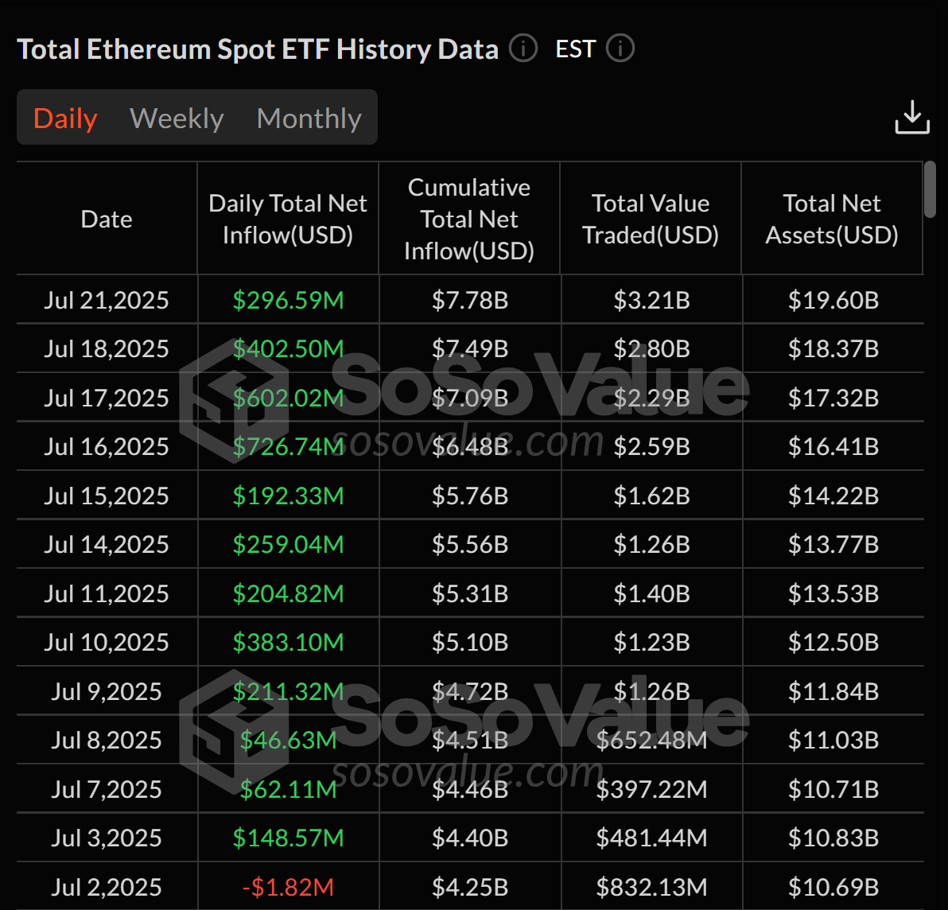Click the Jul 2,2025 date cell
This screenshot has height=910, width=948.
[106, 886]
